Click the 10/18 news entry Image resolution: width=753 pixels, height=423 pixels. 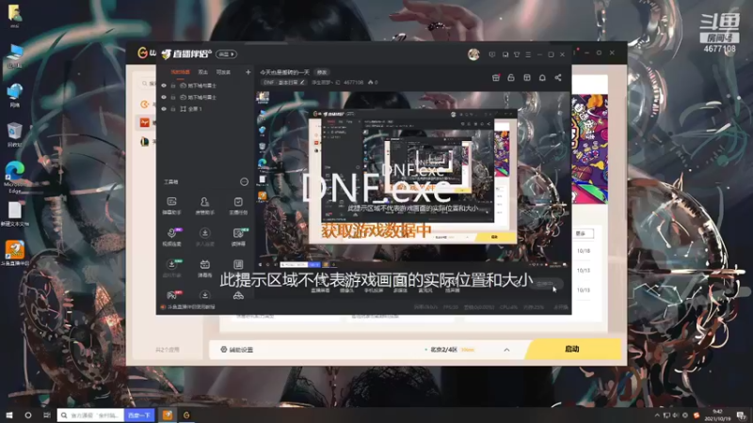[584, 251]
